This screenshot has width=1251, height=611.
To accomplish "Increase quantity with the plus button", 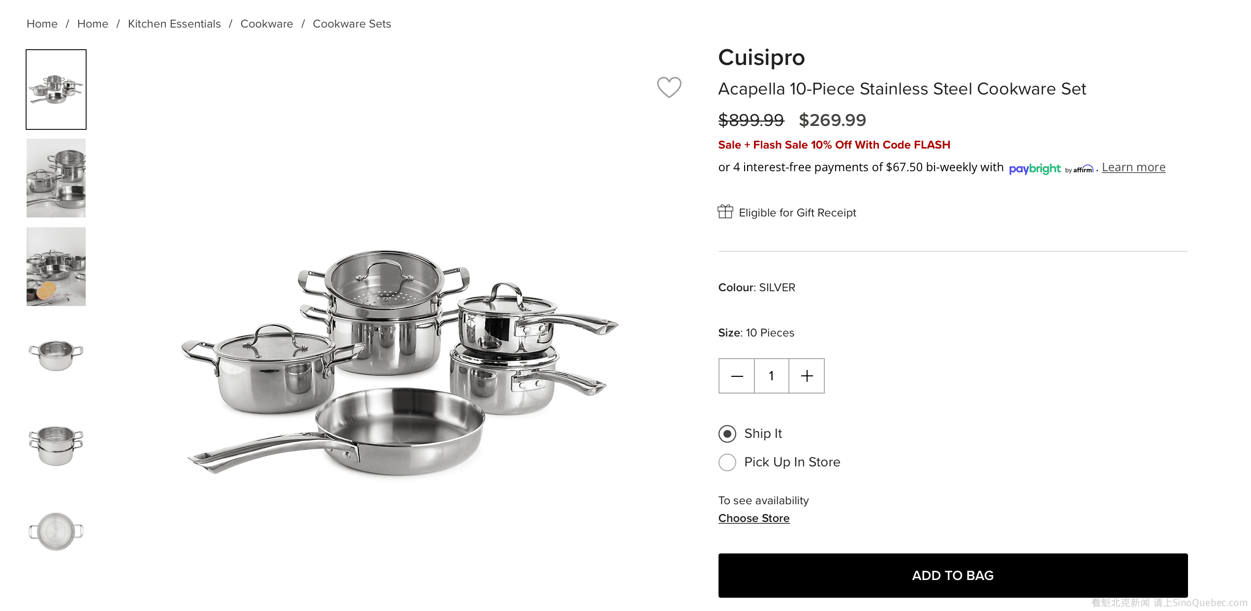I will [807, 376].
